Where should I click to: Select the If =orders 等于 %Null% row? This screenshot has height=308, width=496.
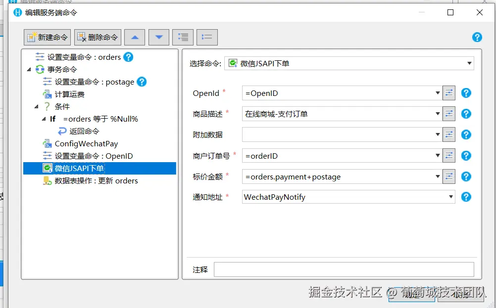[94, 119]
